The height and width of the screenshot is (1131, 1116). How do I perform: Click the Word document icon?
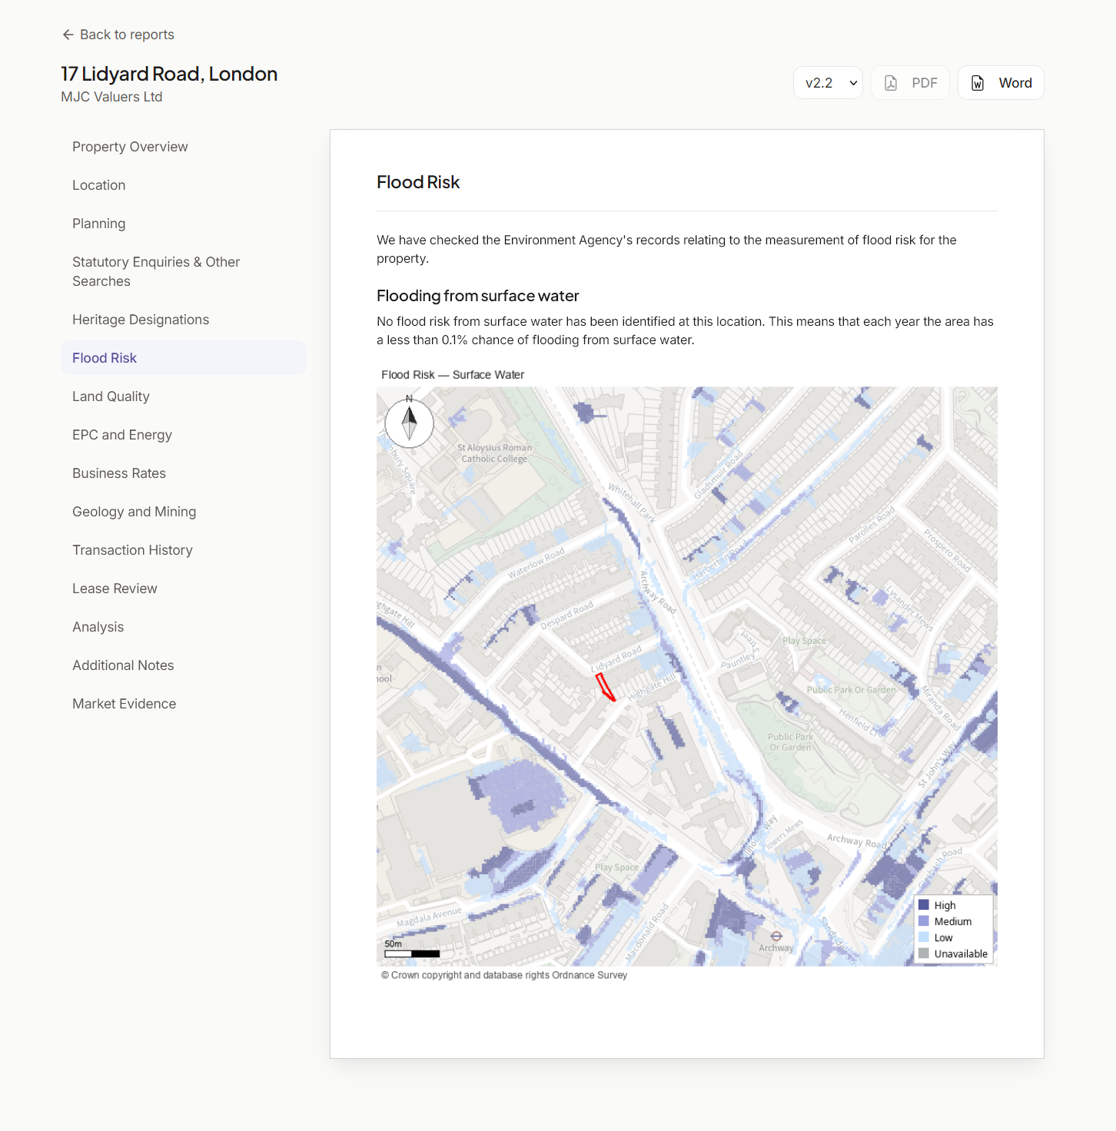coord(978,83)
